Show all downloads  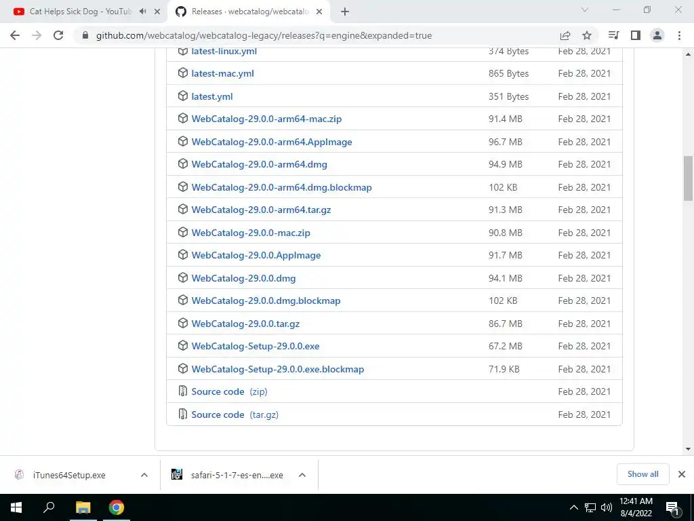(642, 474)
